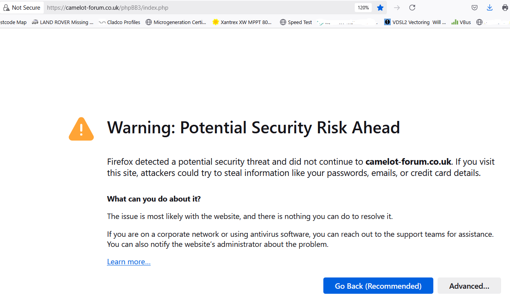
Task: Open the Microgeneration Certi... bookmark
Action: pyautogui.click(x=176, y=22)
